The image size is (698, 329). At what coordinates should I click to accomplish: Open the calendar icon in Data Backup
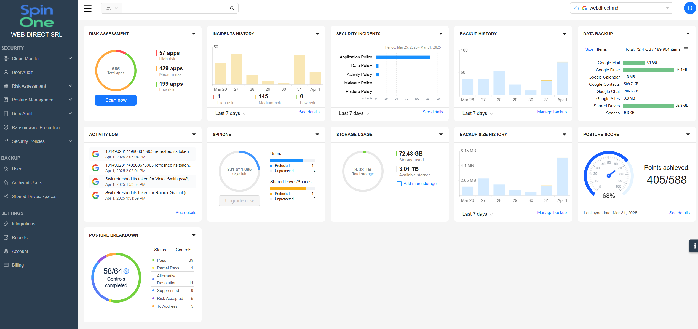[686, 49]
